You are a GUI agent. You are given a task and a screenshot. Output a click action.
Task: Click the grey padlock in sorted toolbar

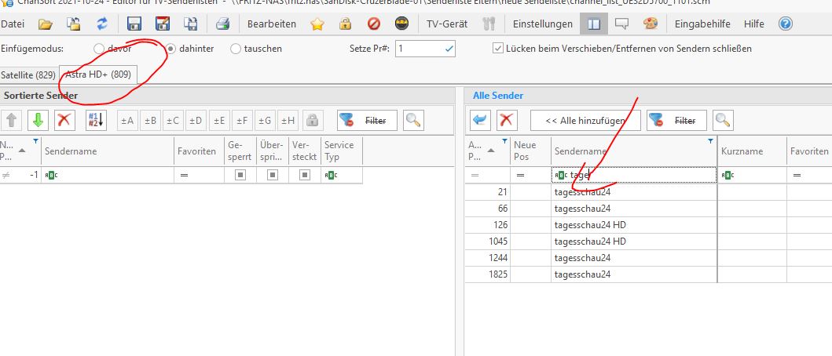click(x=313, y=120)
